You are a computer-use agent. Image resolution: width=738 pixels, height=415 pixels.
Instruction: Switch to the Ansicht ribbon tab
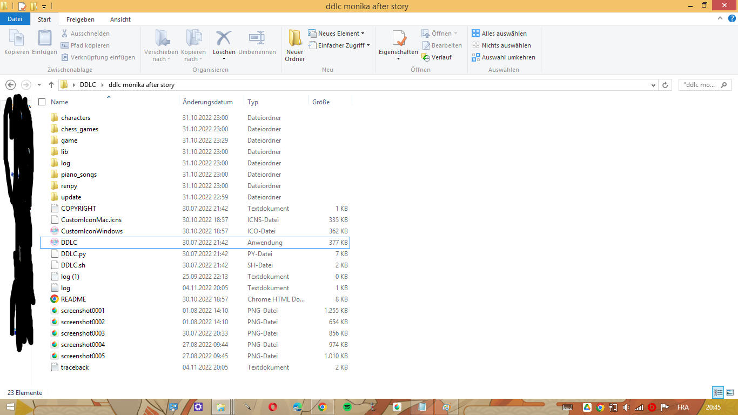click(120, 19)
